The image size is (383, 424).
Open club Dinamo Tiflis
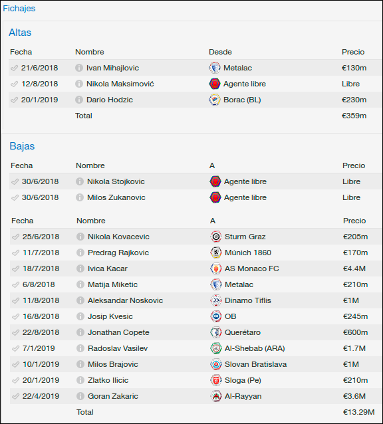(x=248, y=300)
